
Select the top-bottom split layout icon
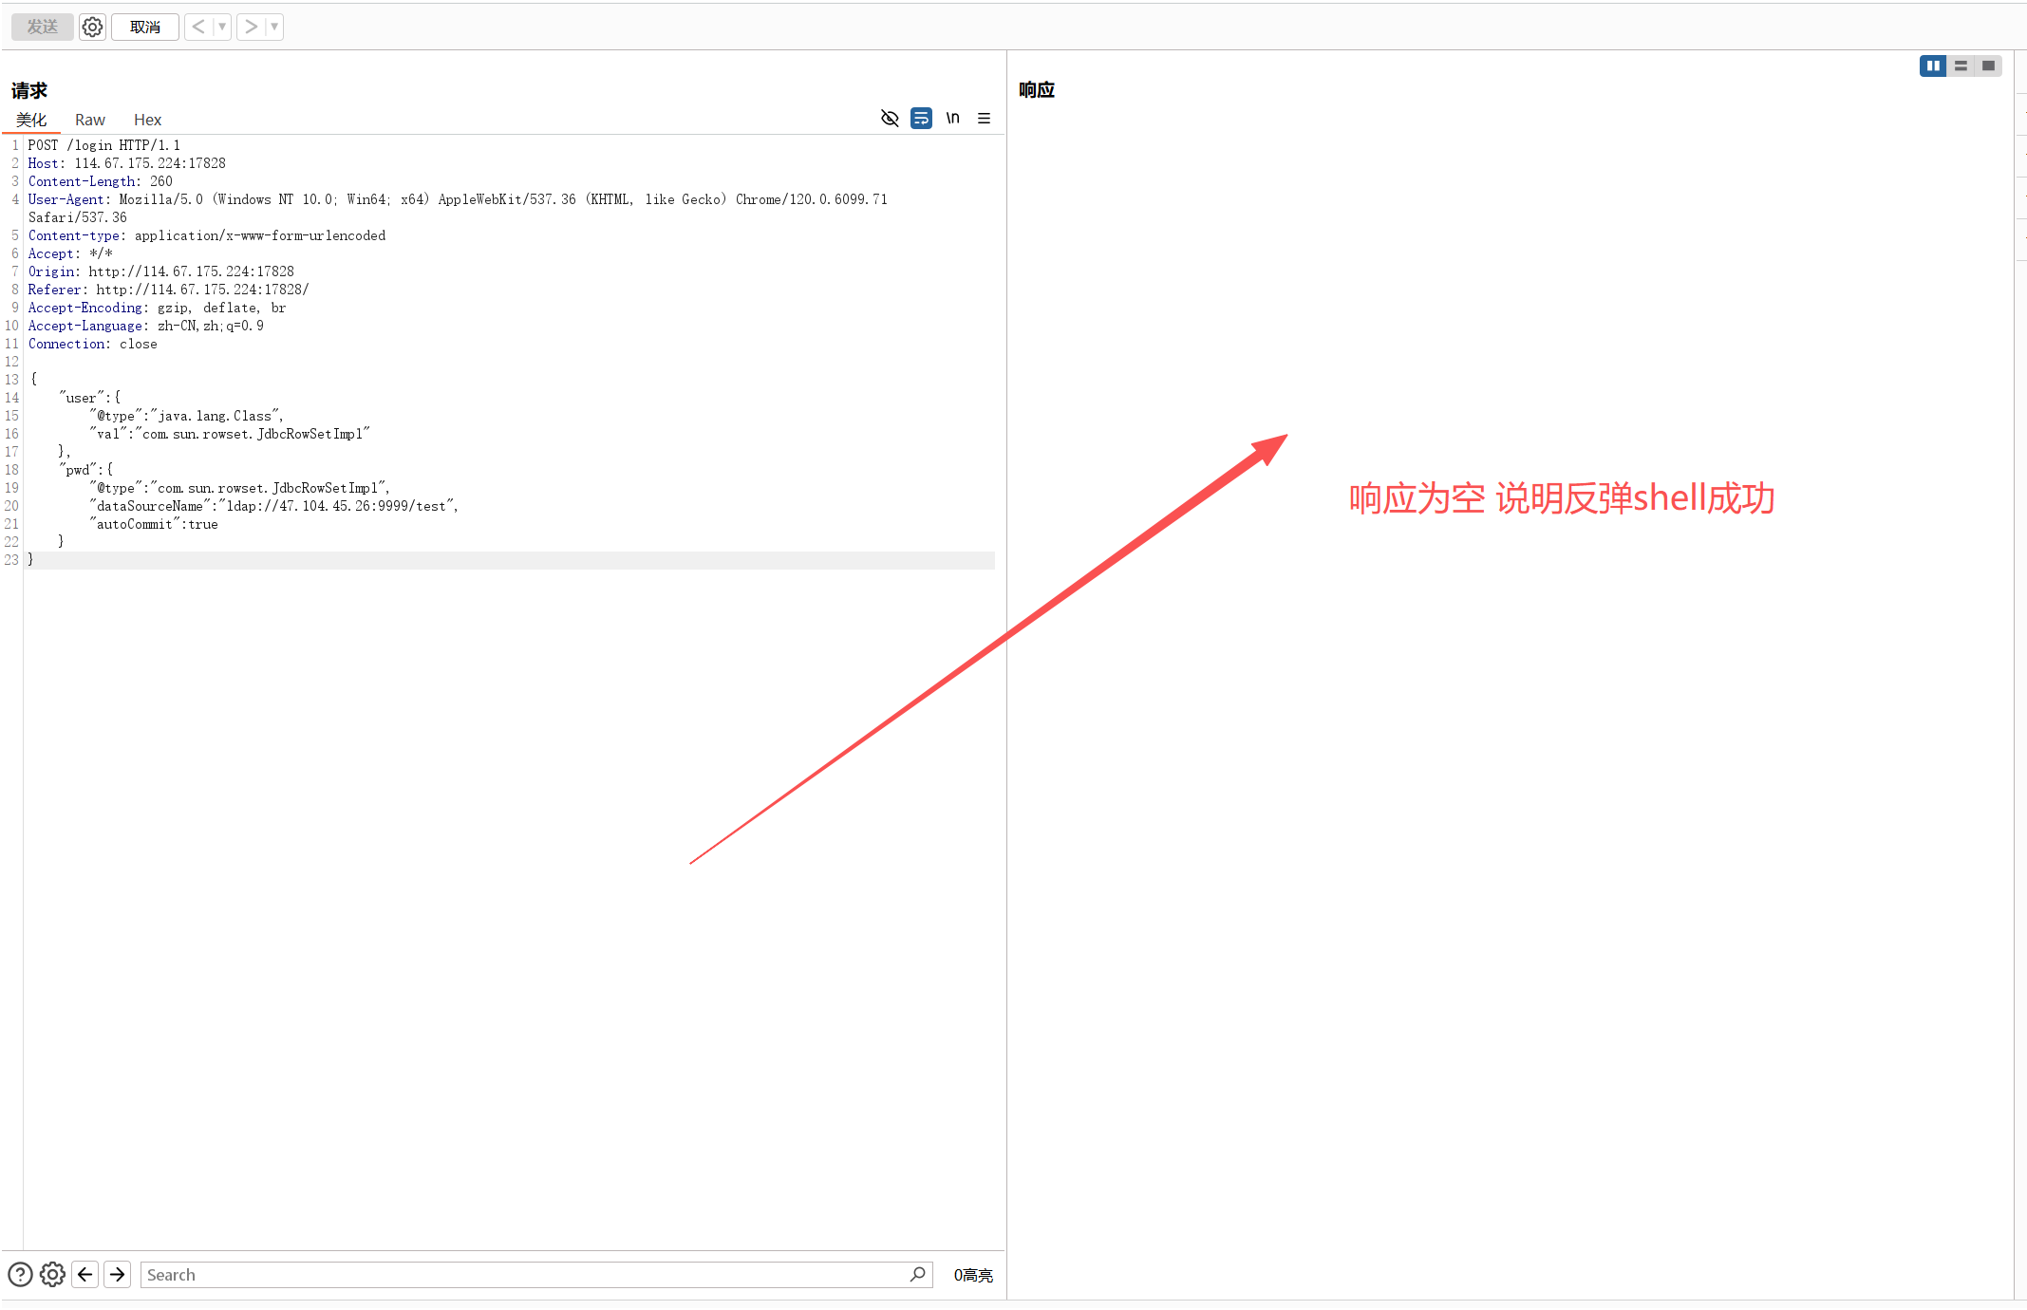[x=1961, y=65]
